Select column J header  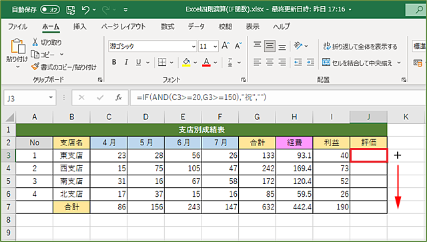pyautogui.click(x=368, y=117)
